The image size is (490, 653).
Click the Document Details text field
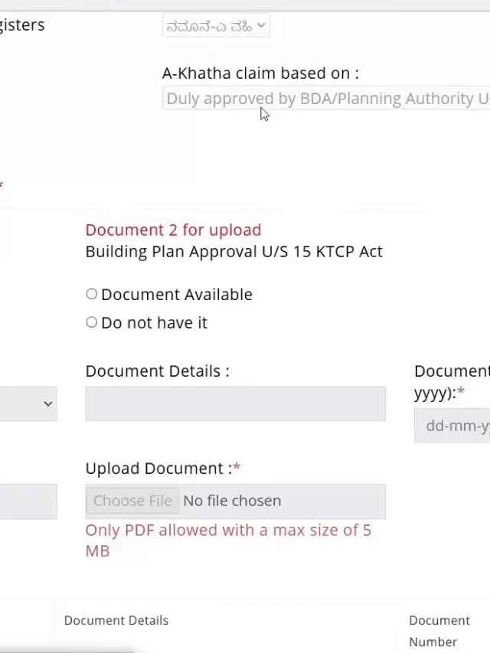(235, 403)
